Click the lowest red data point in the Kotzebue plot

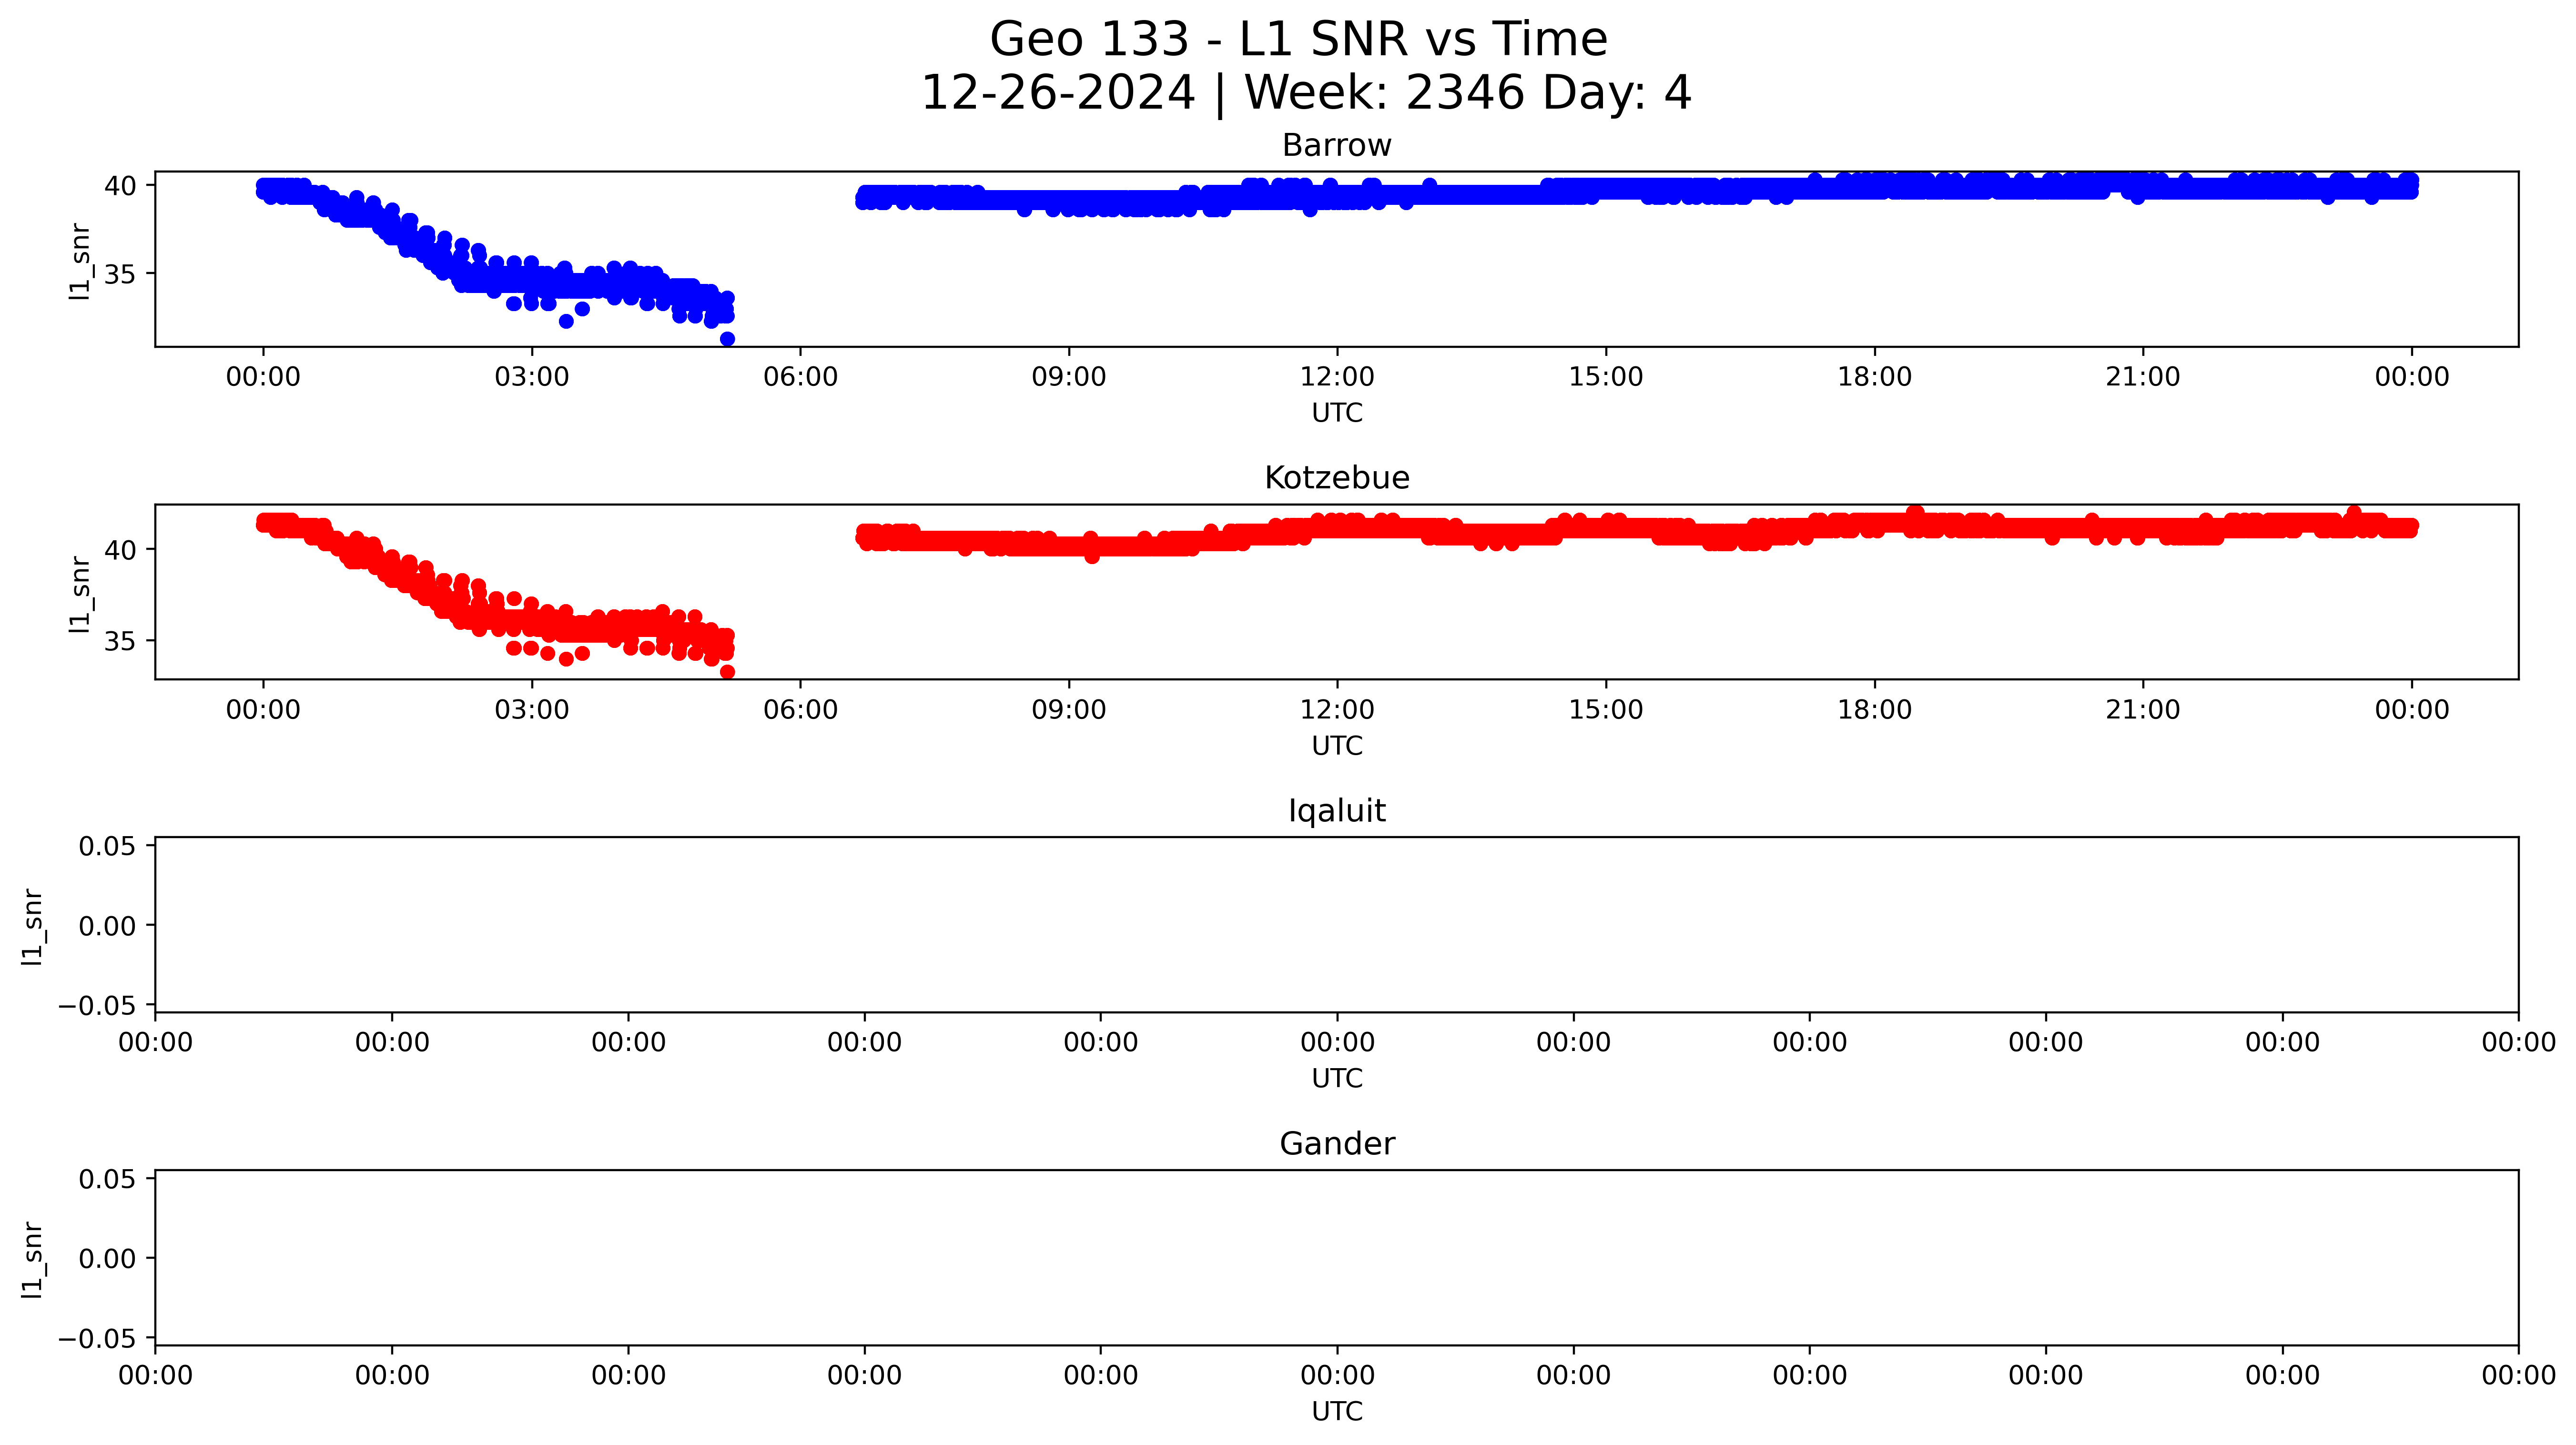coord(727,672)
